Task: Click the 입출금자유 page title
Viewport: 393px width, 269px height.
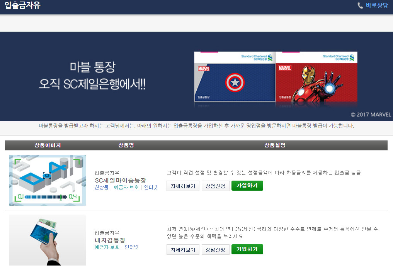Action: [22, 5]
